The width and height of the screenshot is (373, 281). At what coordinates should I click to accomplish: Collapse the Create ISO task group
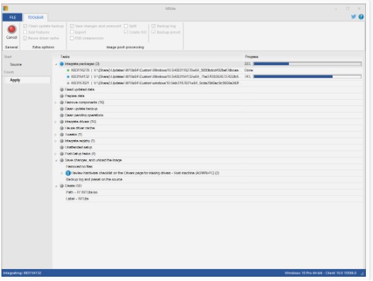[56, 186]
